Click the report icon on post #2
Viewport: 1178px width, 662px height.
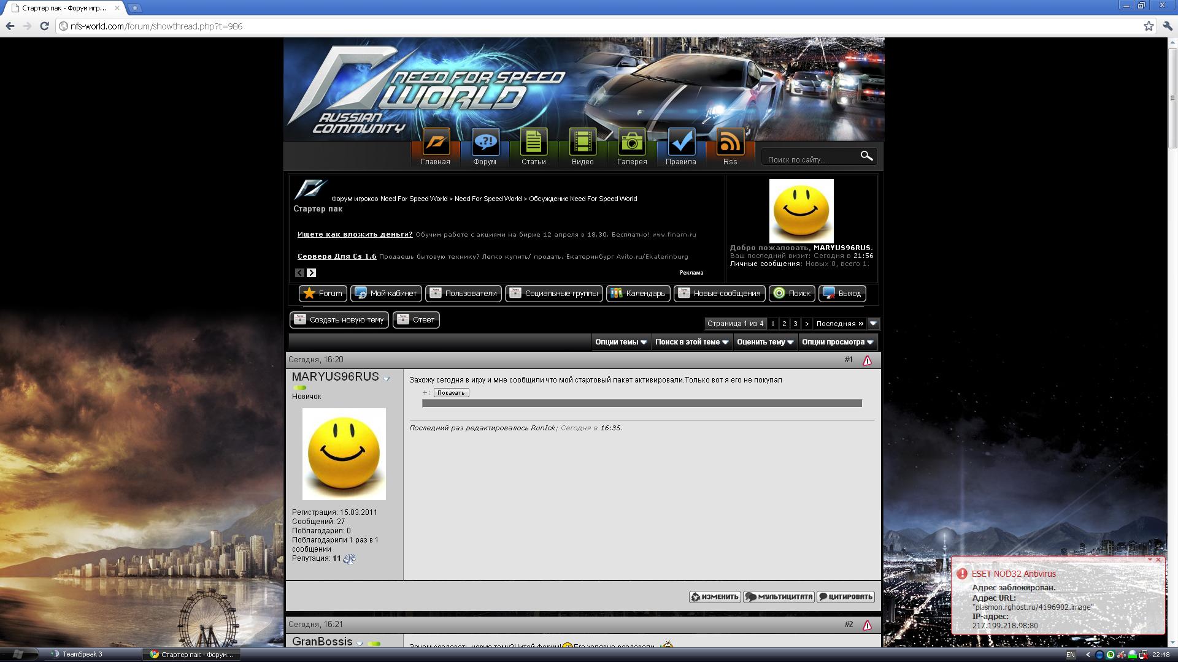tap(867, 625)
